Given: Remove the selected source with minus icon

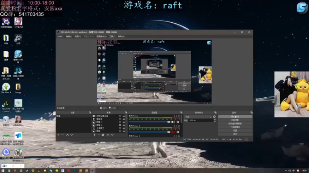Looking at the screenshot, I should 98,135.
